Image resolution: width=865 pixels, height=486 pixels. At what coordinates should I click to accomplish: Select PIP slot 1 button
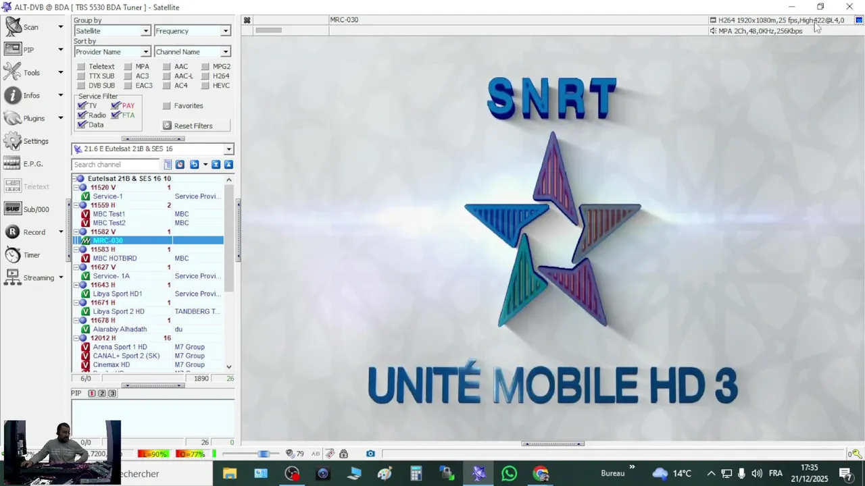coord(92,394)
